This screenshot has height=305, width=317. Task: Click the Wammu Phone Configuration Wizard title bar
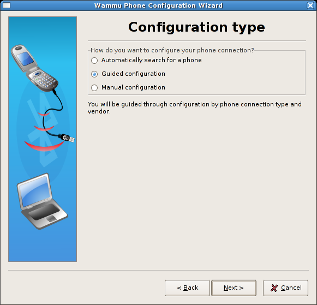click(158, 5)
